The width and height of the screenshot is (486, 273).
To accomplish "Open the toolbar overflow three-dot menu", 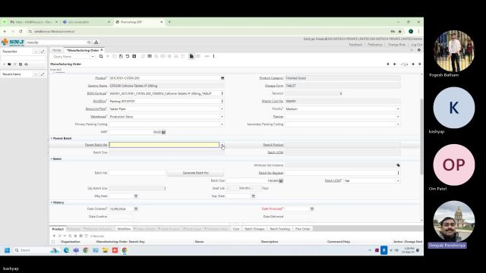I will point(213,56).
